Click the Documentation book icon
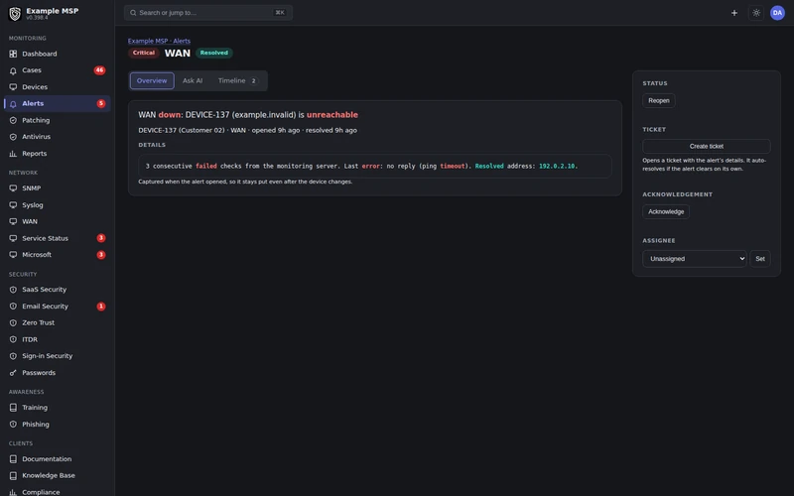This screenshot has height=496, width=794. point(13,459)
